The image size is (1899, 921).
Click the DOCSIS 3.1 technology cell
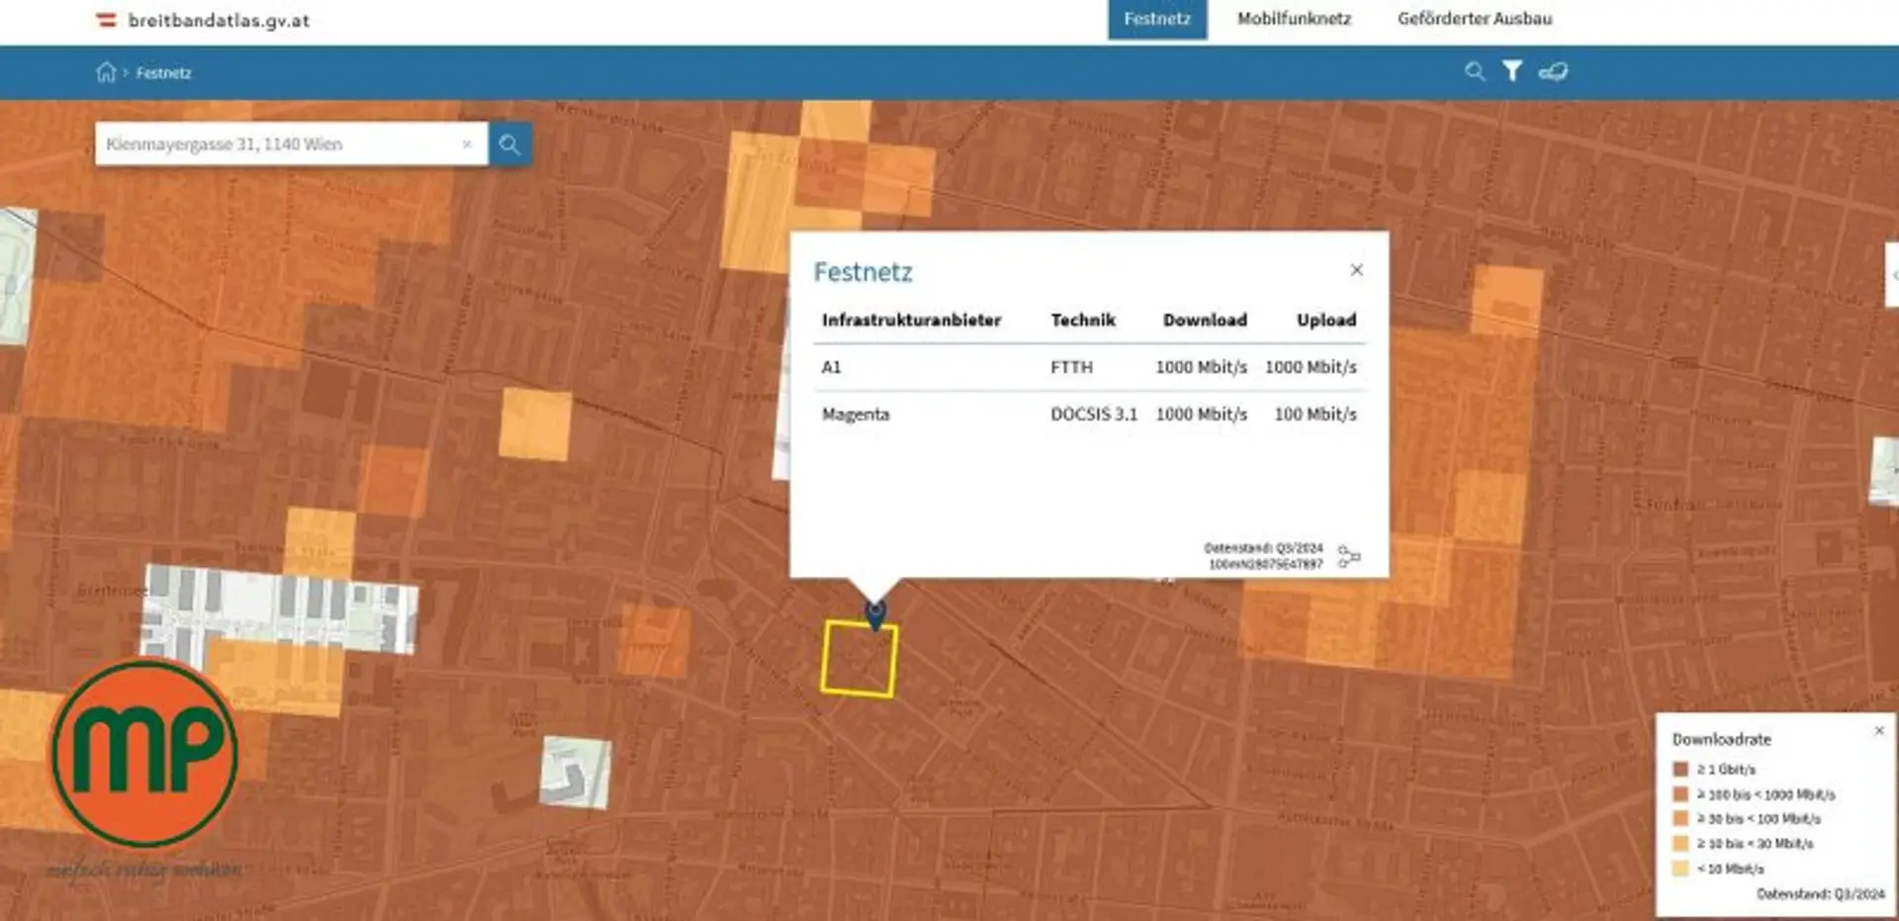[1094, 414]
